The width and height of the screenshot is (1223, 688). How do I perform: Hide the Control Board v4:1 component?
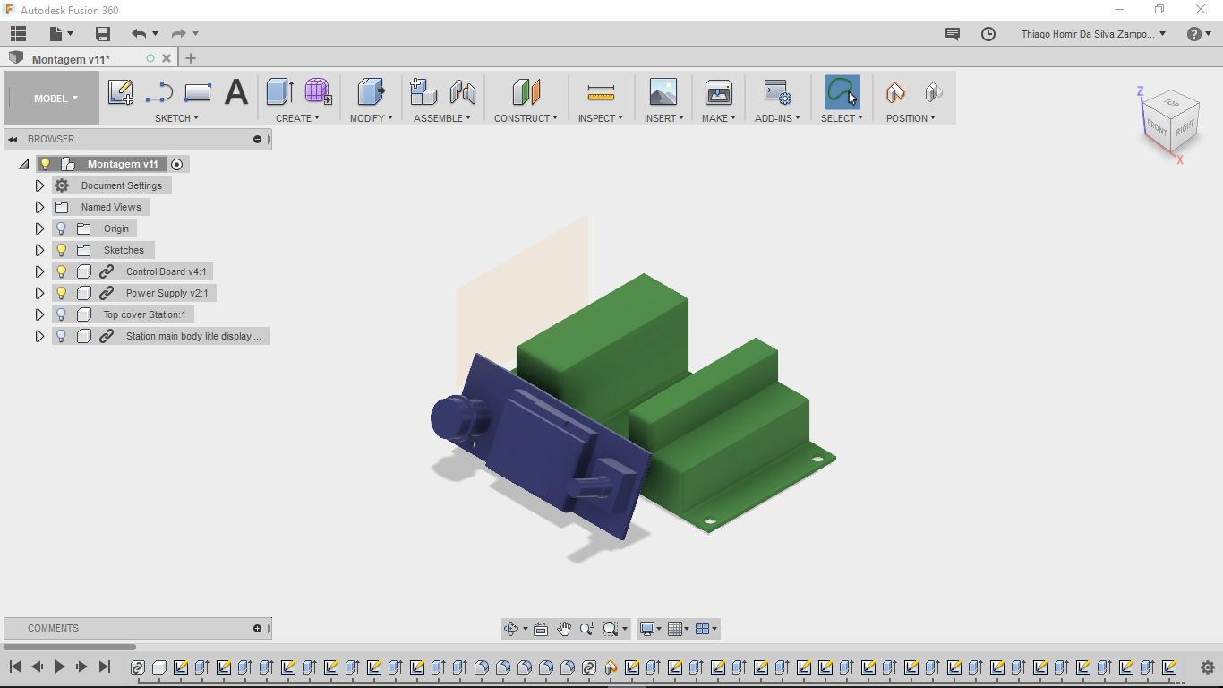coord(61,271)
